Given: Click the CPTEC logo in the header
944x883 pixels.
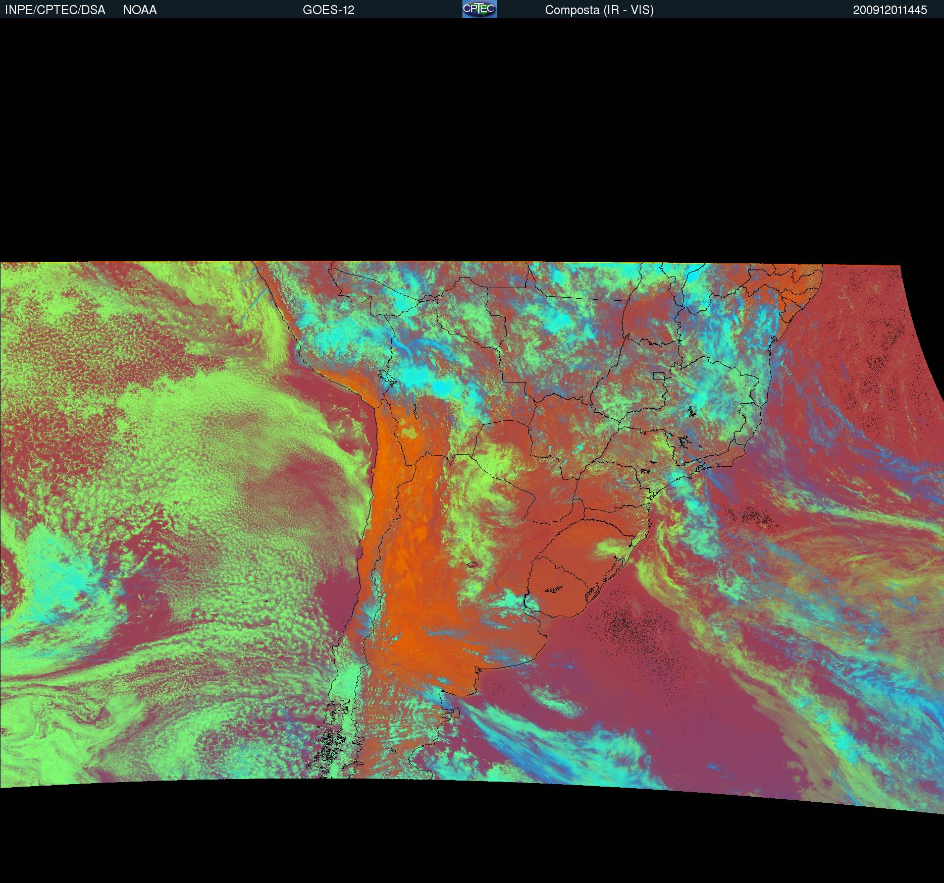Looking at the screenshot, I should (x=479, y=9).
